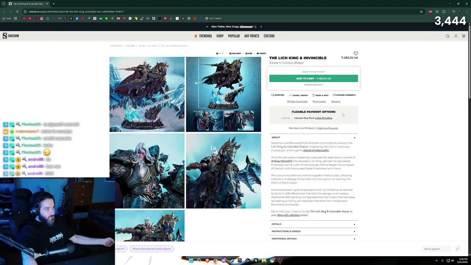Screen dimensions: 471x265
Task: Open the Art Prints menu
Action: (x=252, y=36)
